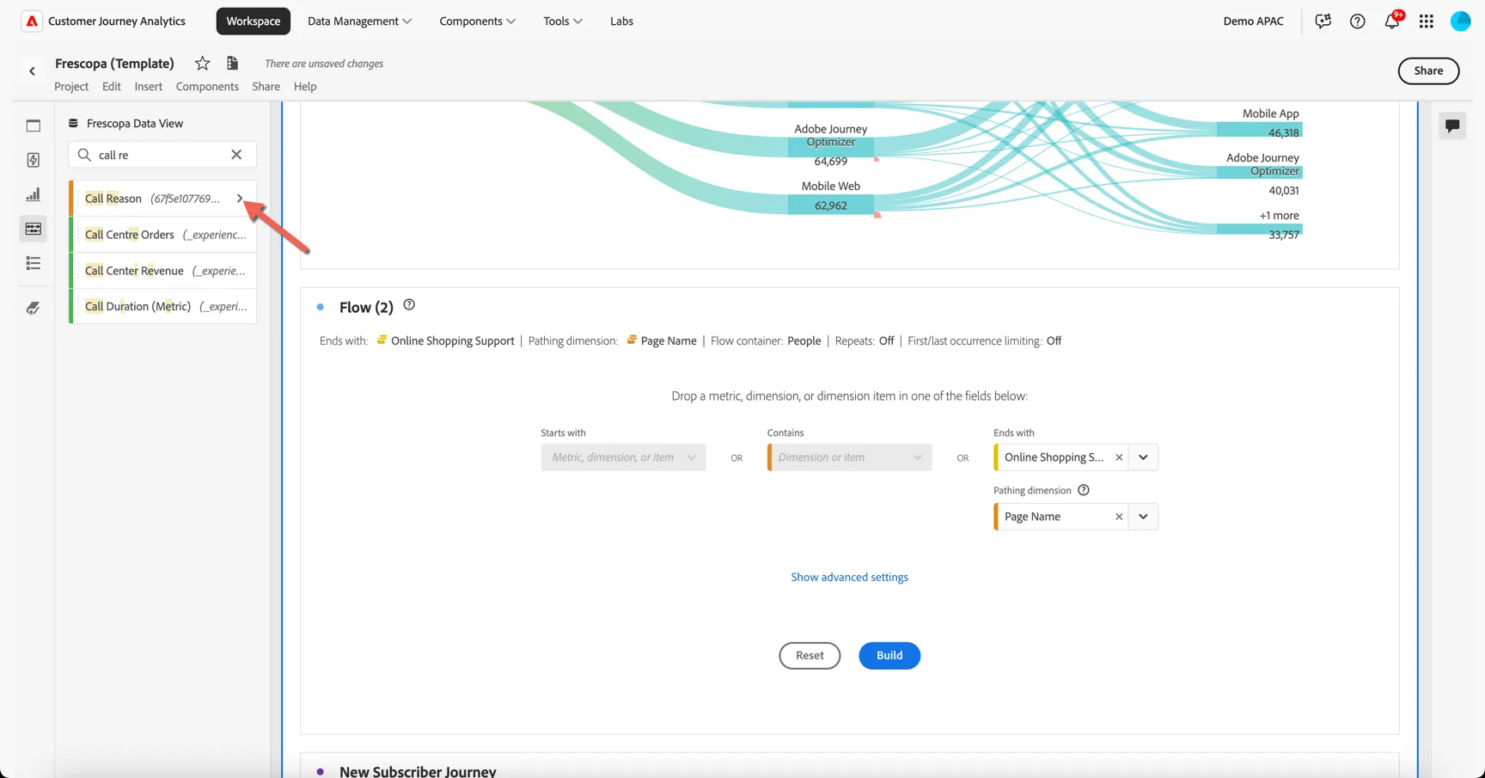This screenshot has height=778, width=1485.
Task: Expand the Call Reason dimension chevron
Action: [240, 199]
